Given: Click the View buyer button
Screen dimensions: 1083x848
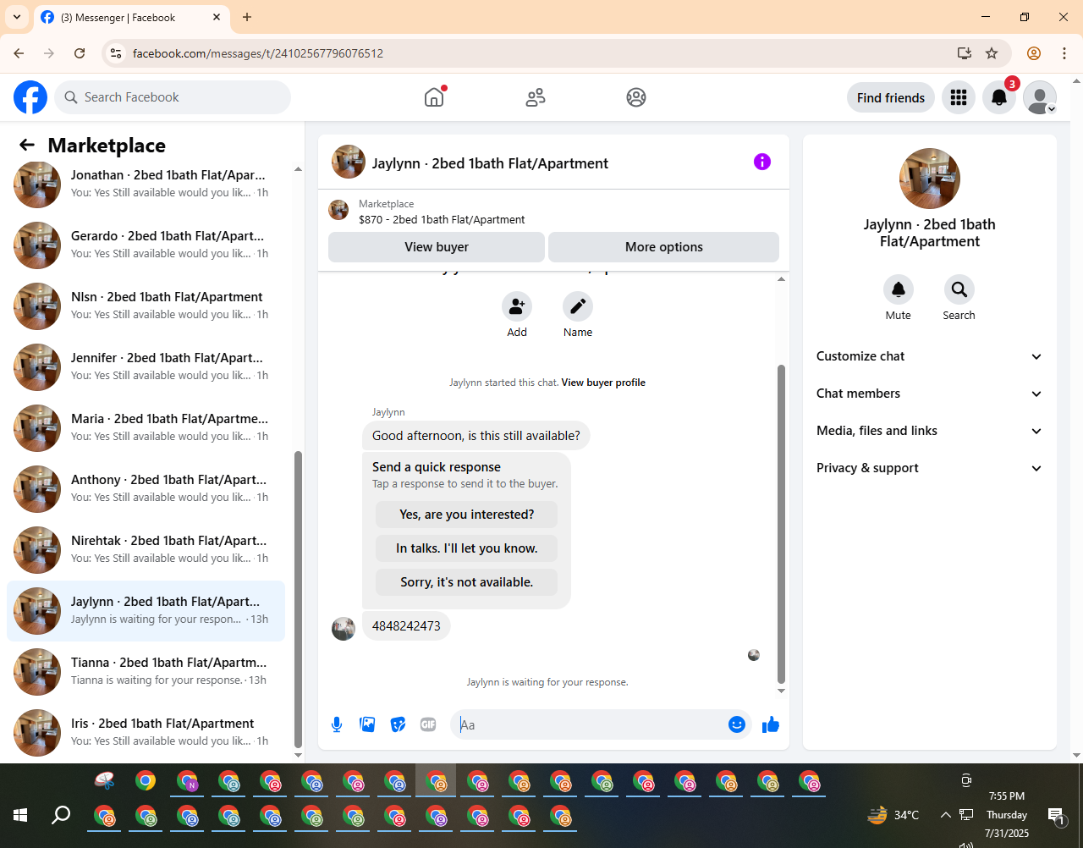Looking at the screenshot, I should tap(437, 247).
